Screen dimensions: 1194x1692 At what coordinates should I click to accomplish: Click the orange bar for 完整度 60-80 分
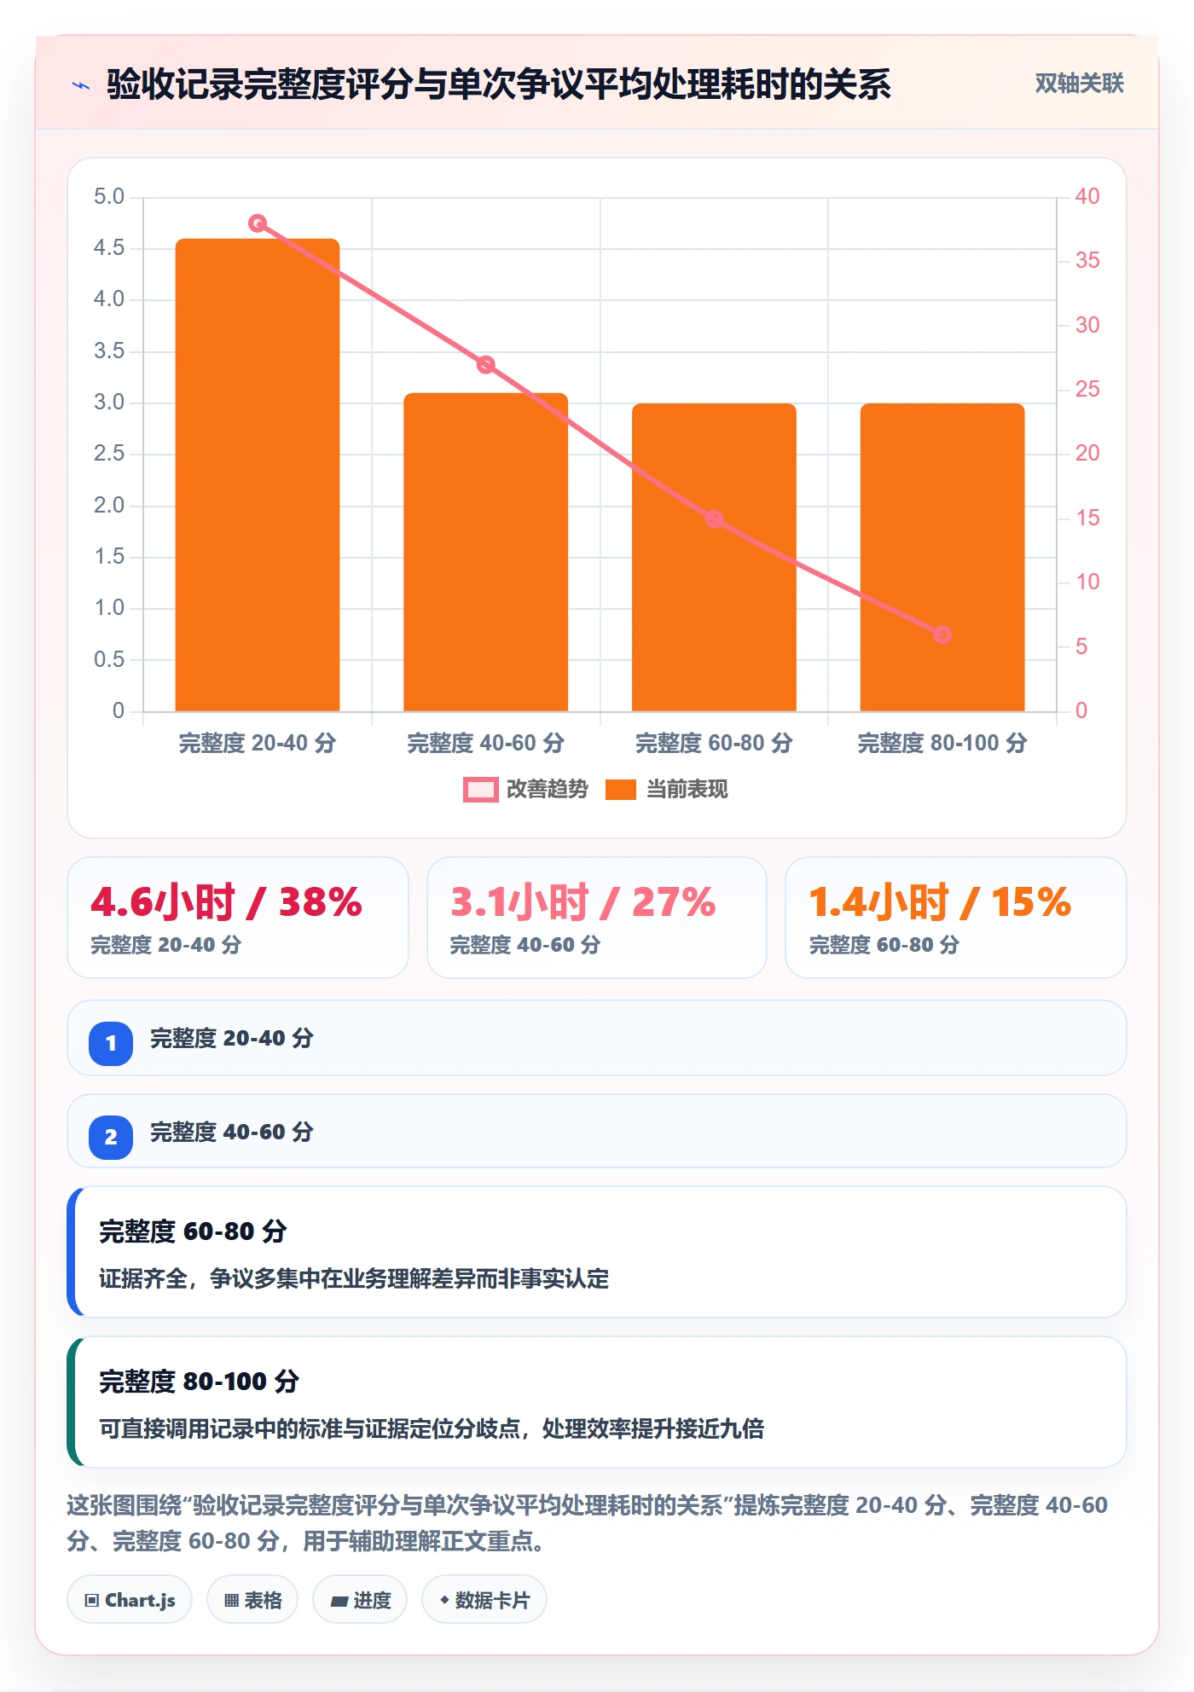click(x=714, y=557)
